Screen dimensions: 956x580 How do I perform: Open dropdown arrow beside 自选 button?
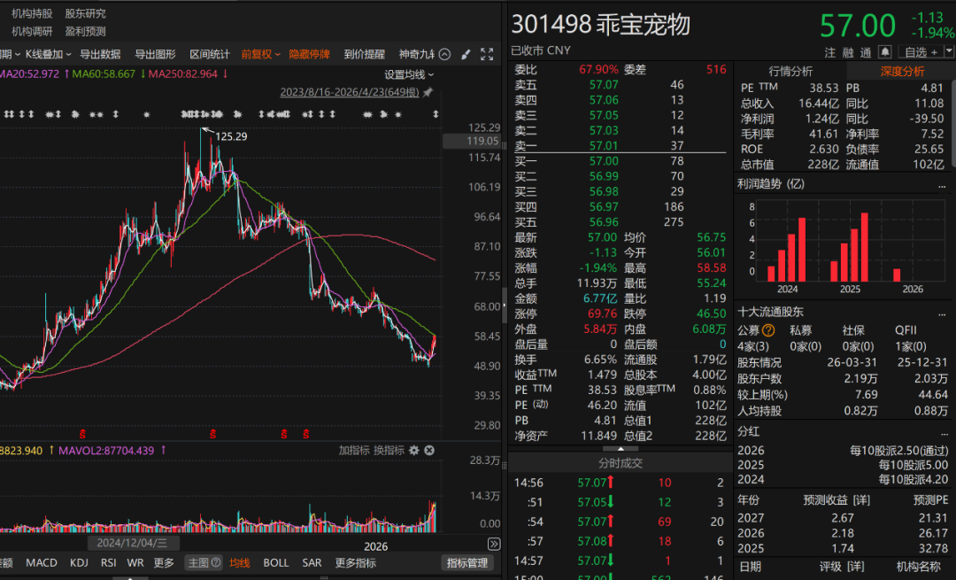pyautogui.click(x=947, y=53)
